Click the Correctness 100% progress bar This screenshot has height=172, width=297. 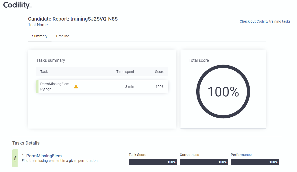click(204, 162)
